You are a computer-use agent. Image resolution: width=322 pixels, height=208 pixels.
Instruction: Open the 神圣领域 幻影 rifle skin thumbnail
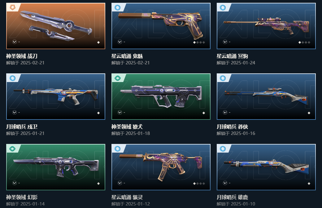[56, 167]
